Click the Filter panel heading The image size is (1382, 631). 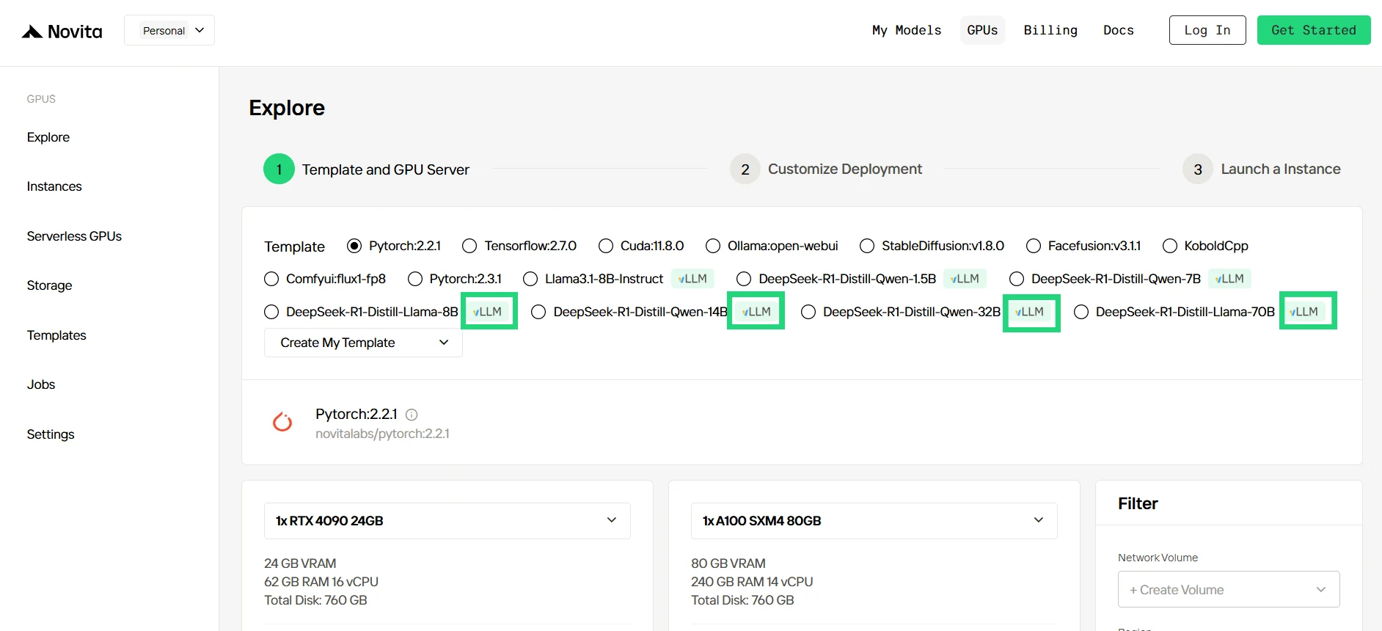coord(1138,503)
